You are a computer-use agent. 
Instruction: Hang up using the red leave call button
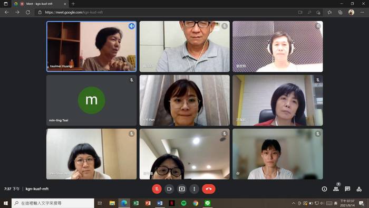click(x=209, y=189)
